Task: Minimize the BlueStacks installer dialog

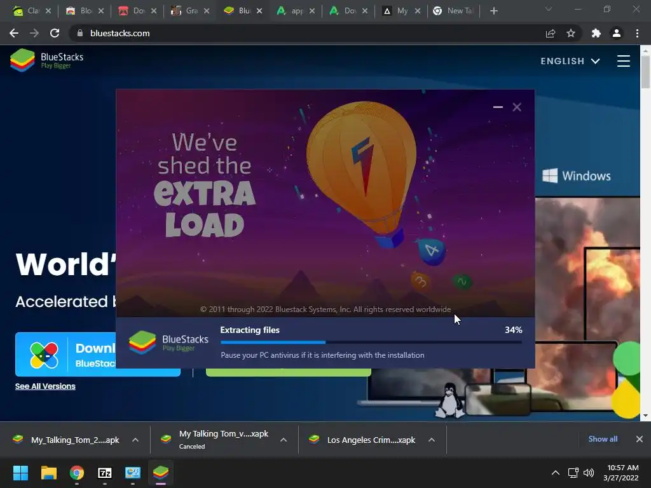Action: pyautogui.click(x=498, y=107)
